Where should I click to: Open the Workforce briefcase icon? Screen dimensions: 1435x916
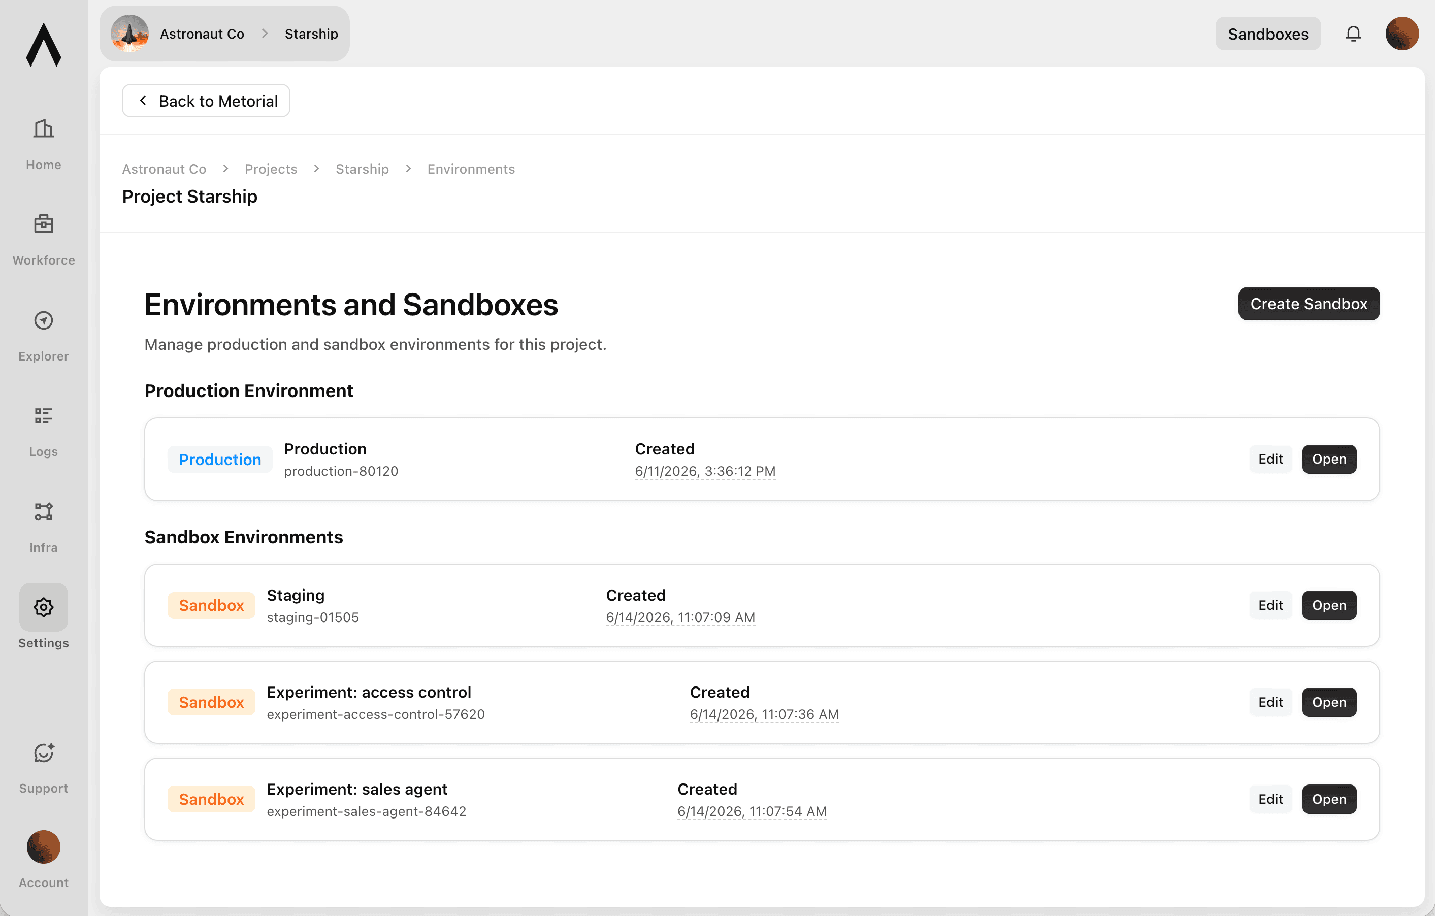[44, 224]
